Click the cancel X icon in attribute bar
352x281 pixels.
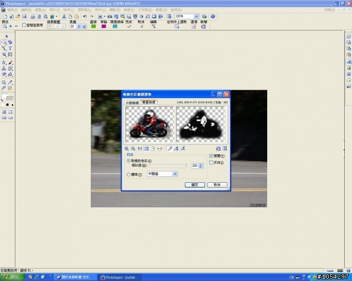pyautogui.click(x=141, y=26)
